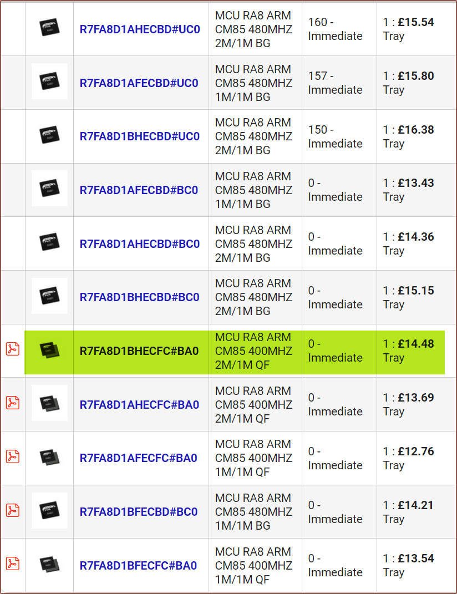Image resolution: width=457 pixels, height=594 pixels.
Task: Open part link R7FA8D1AFECBD#UC0
Action: coord(139,83)
